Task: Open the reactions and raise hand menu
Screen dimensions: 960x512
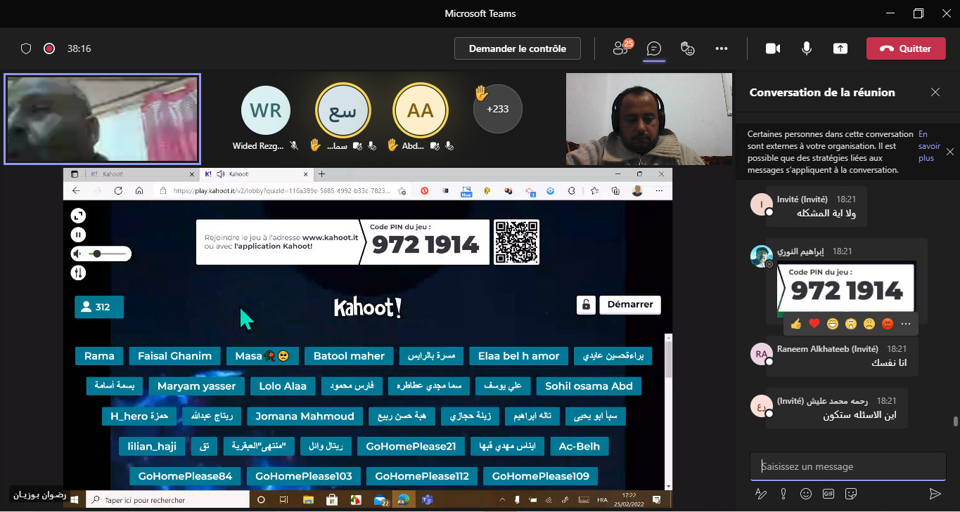Action: pyautogui.click(x=688, y=48)
